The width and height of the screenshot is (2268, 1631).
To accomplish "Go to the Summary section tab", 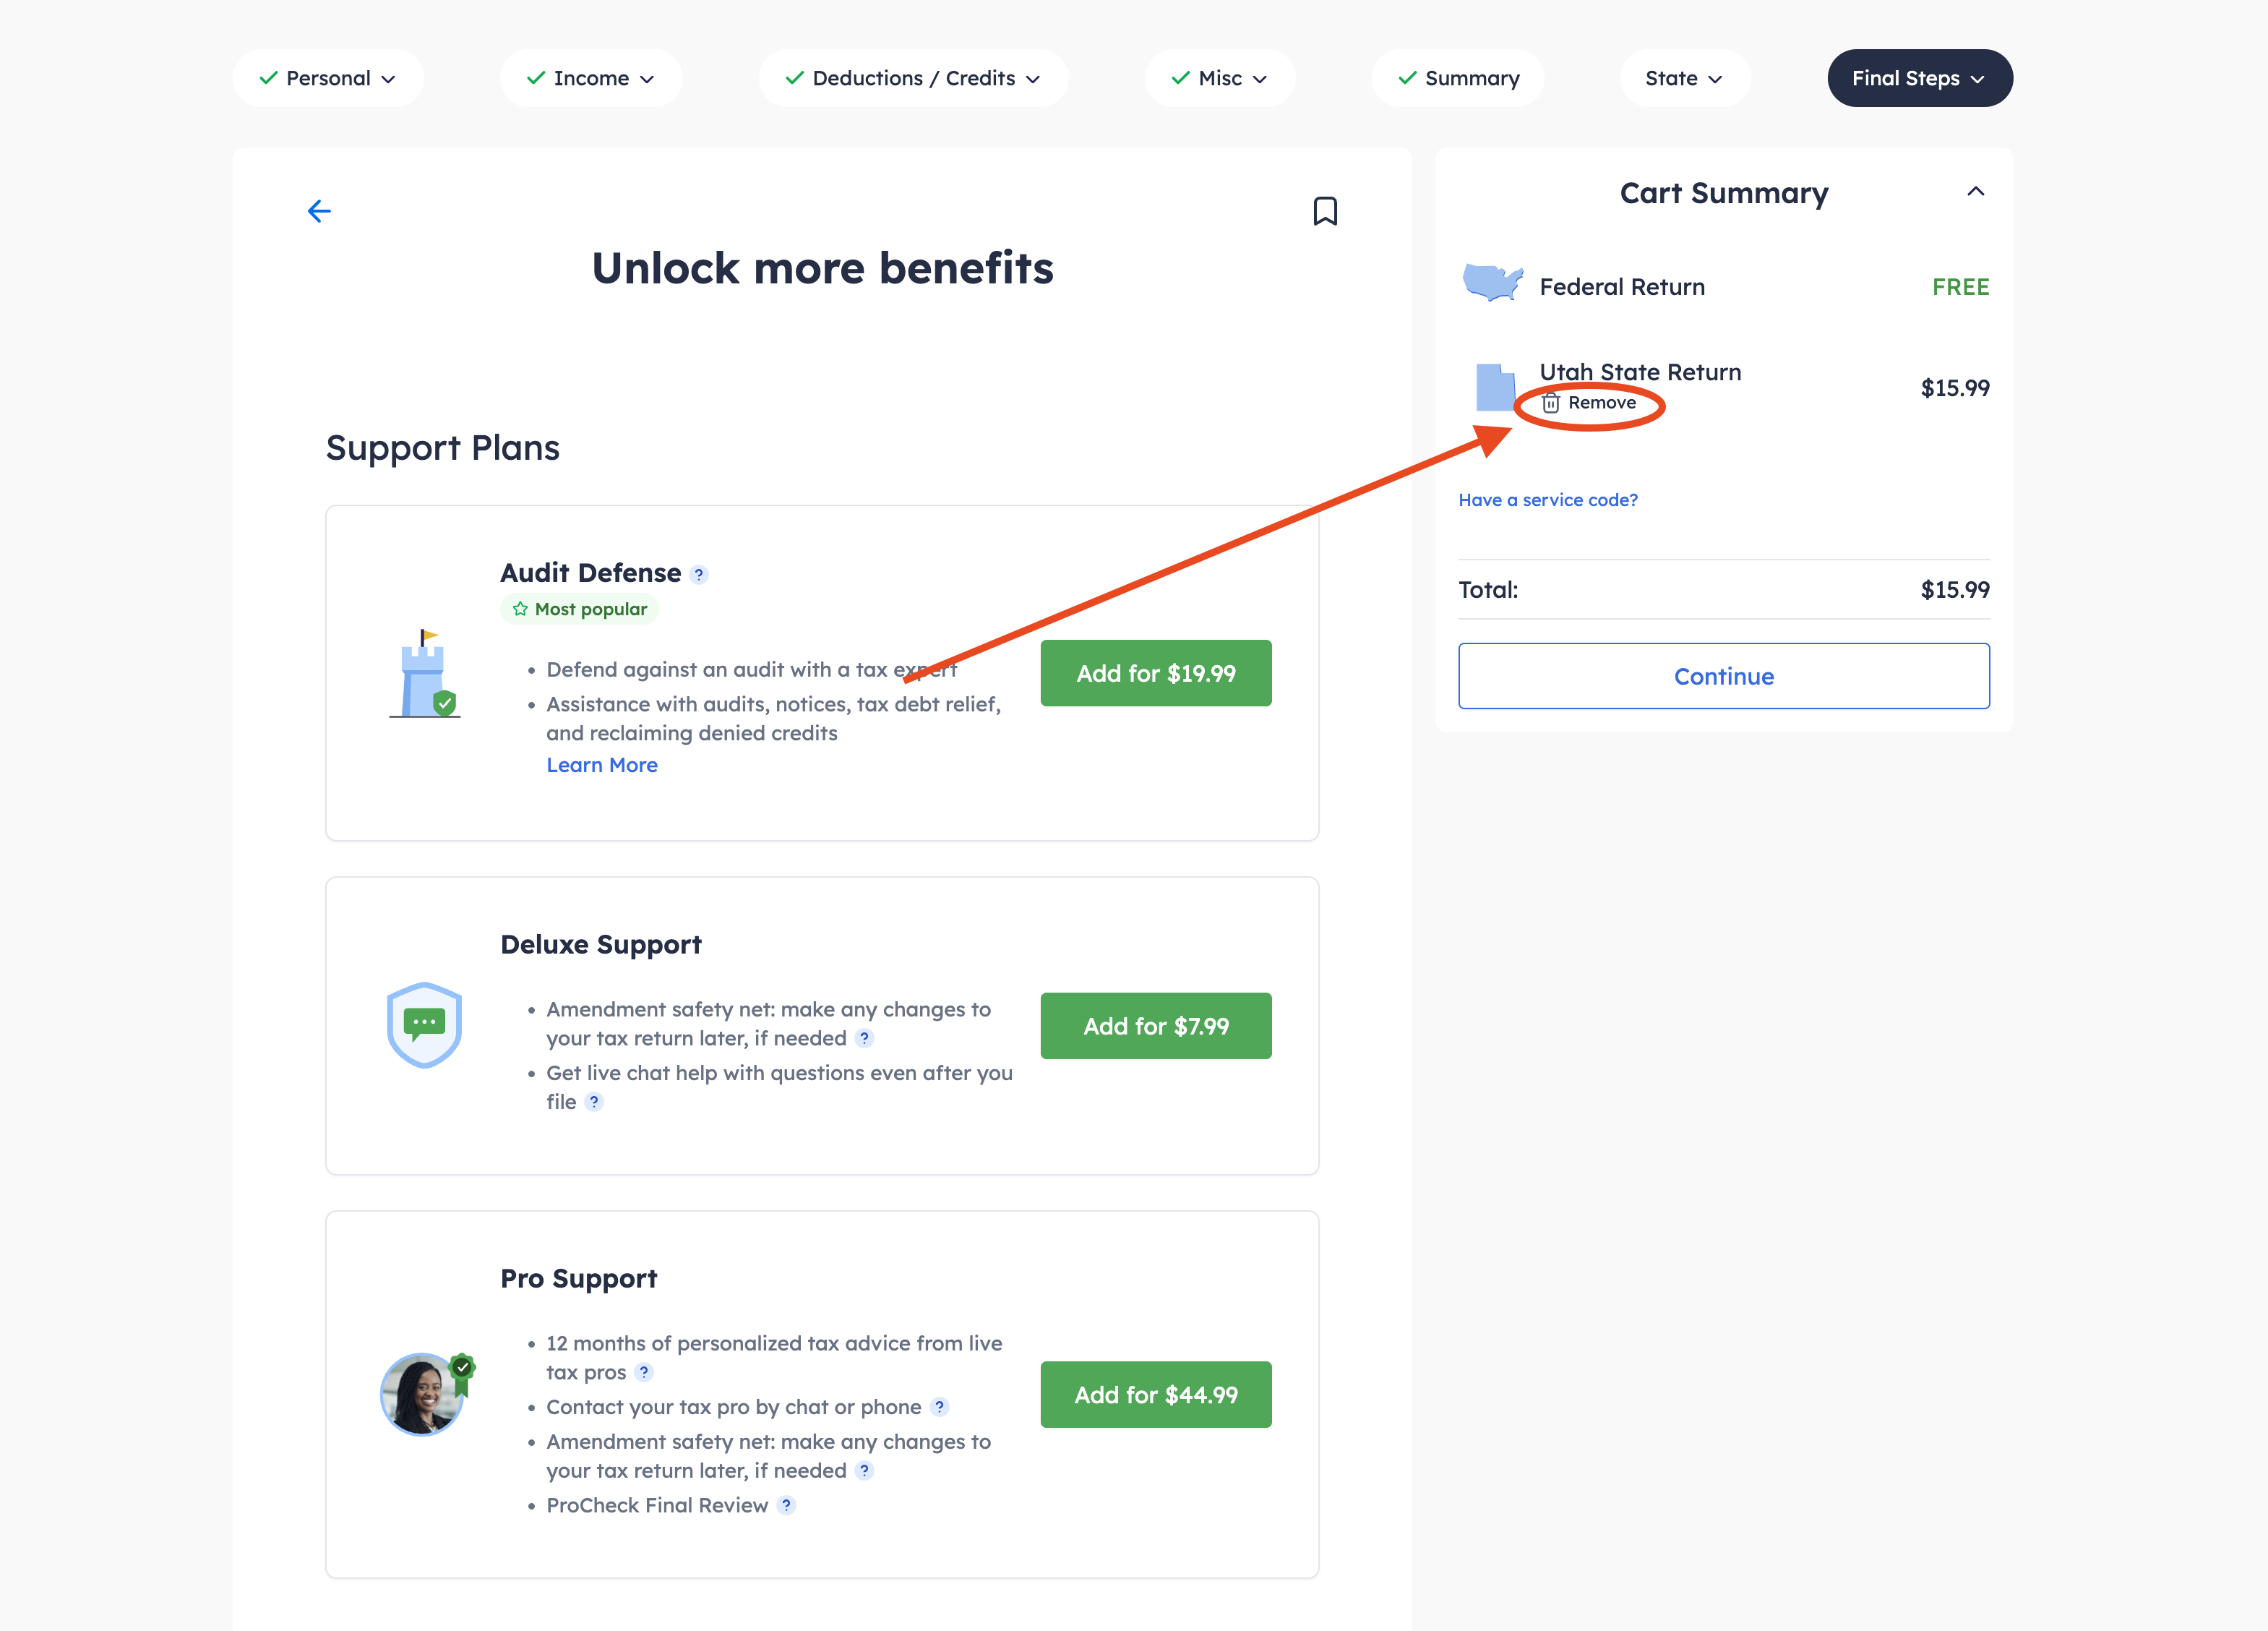I will tap(1458, 78).
